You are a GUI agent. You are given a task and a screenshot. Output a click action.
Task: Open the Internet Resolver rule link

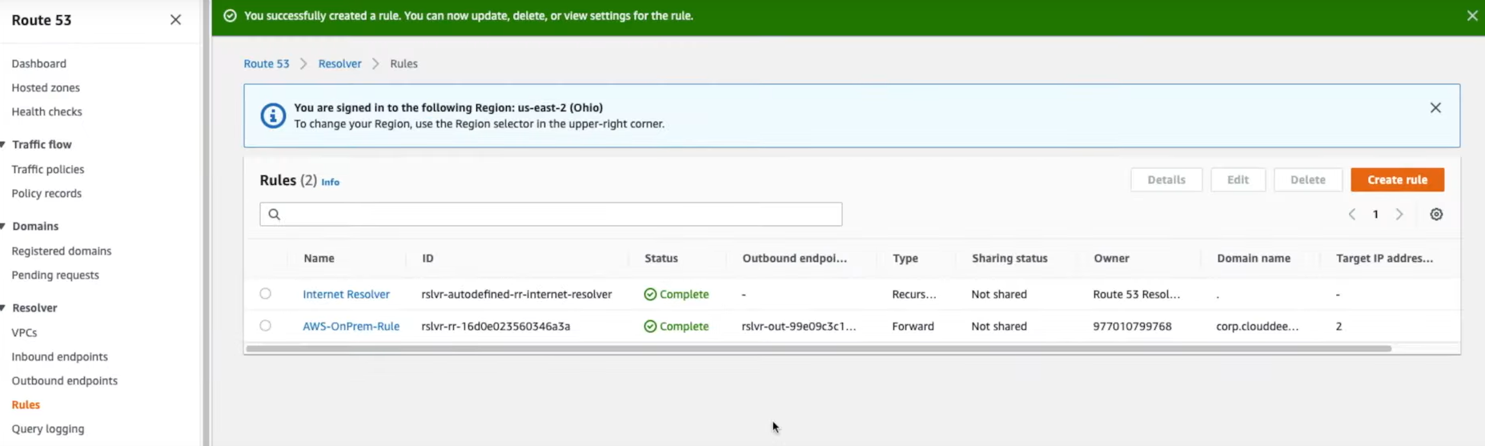point(346,294)
